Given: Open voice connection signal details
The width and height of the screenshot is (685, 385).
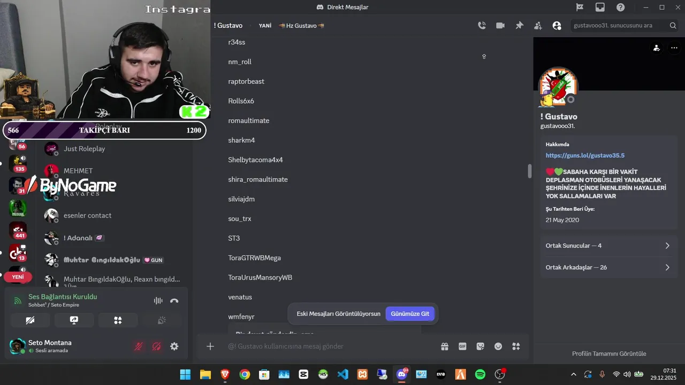Looking at the screenshot, I should point(18,301).
